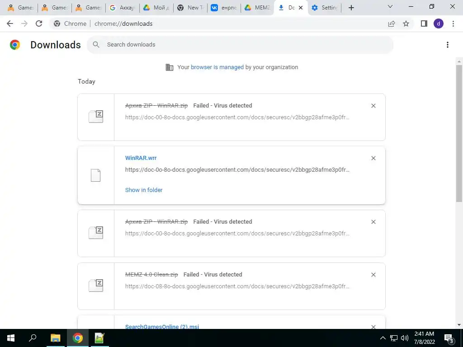Open the network tray icon

pyautogui.click(x=394, y=338)
